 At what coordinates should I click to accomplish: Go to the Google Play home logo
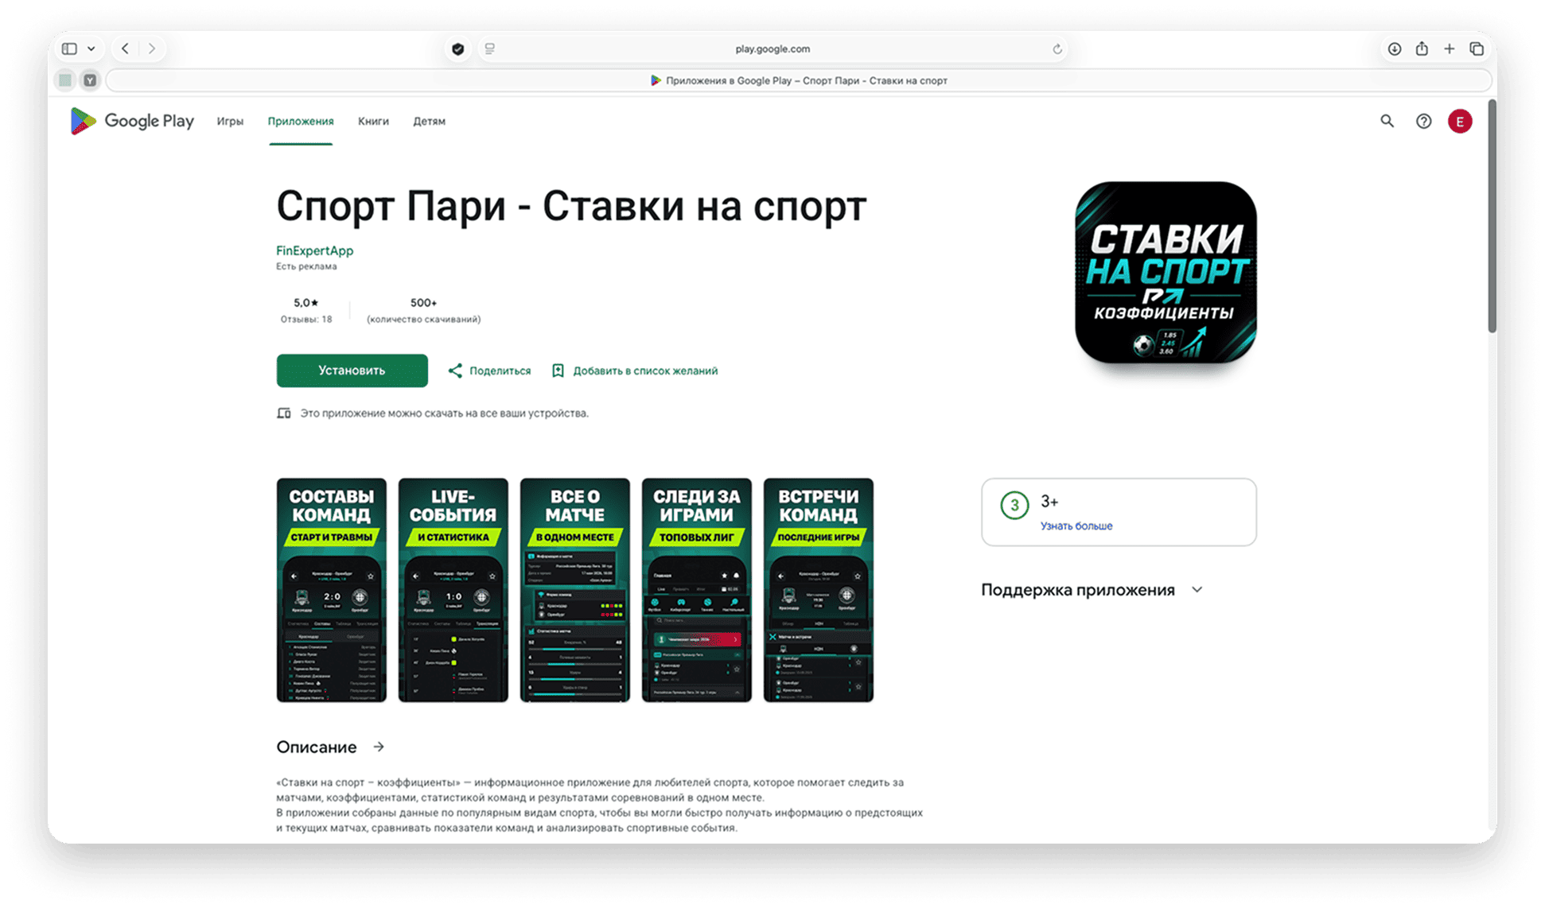tap(132, 121)
